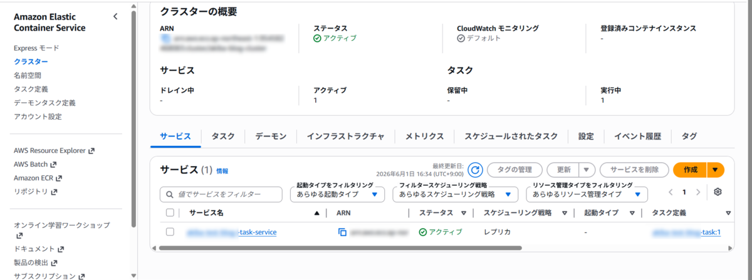Open Amazon ECR external link
This screenshot has width=752, height=280.
[x=38, y=179]
